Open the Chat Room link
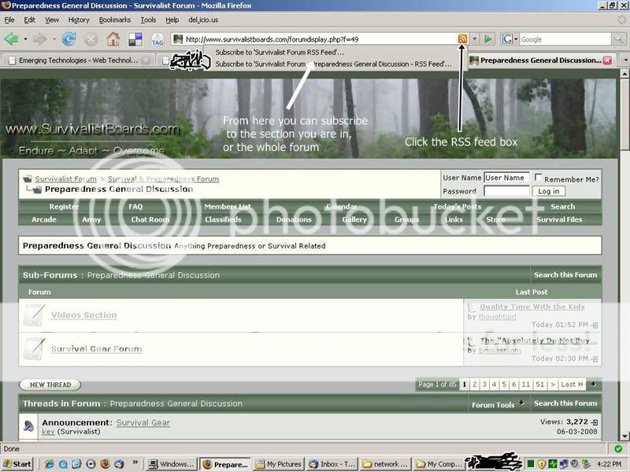 tap(150, 219)
